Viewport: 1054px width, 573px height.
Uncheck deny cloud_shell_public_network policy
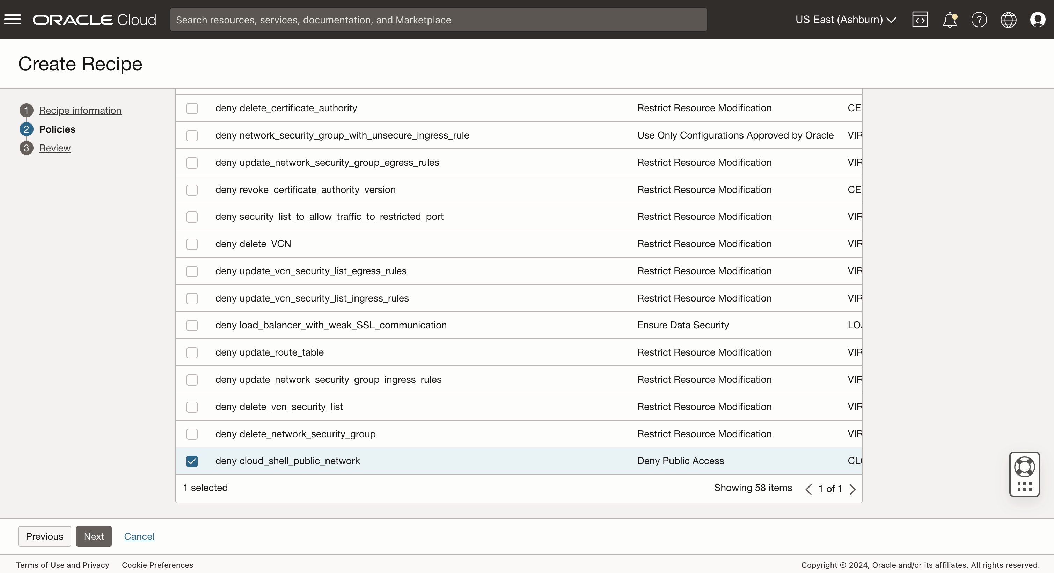pos(192,461)
